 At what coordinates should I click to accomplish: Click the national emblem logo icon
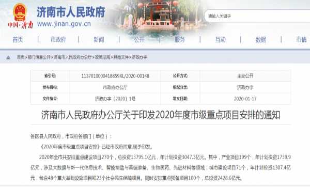(20, 12)
